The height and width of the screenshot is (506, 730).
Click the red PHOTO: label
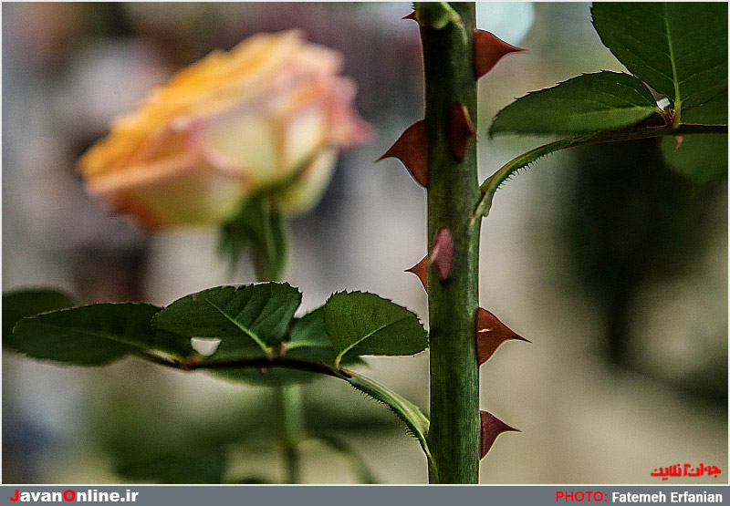coord(581,497)
